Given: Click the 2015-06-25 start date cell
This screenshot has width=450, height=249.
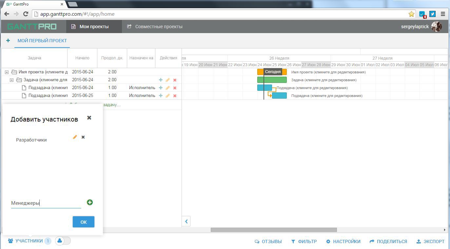Looking at the screenshot, I should click(x=83, y=96).
